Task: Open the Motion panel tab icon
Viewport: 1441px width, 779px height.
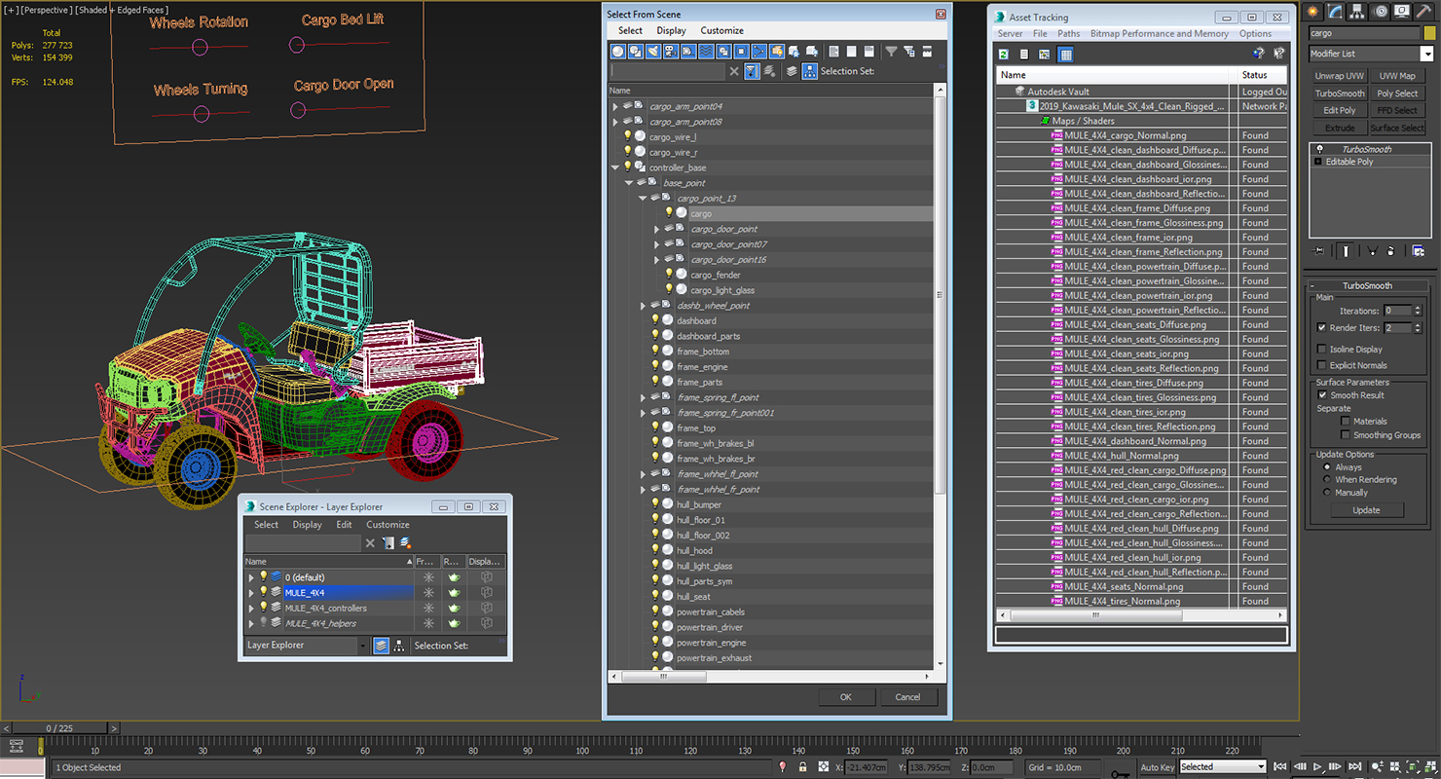Action: coord(1381,12)
